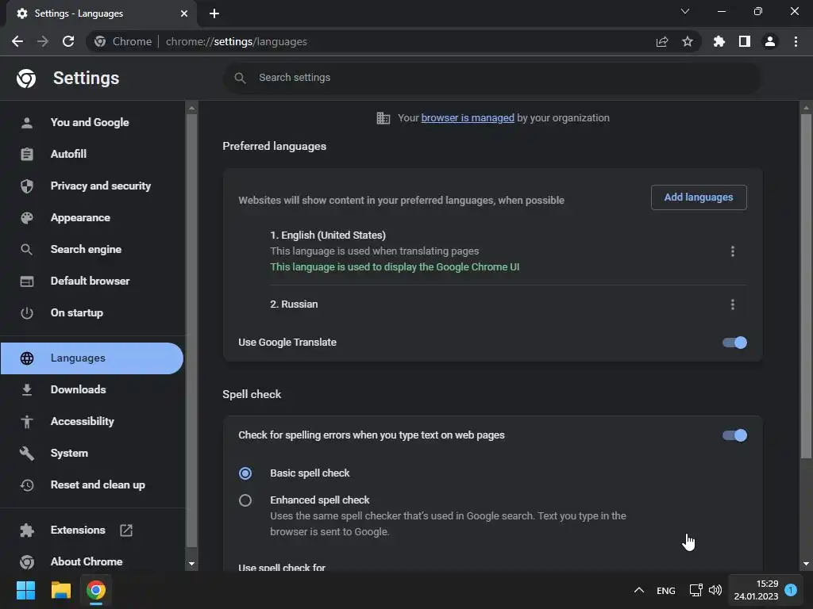
Task: Open Windows Start menu
Action: pos(25,590)
